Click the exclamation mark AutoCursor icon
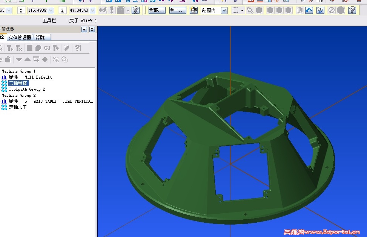This screenshot has width=367, height=237. 112,10
